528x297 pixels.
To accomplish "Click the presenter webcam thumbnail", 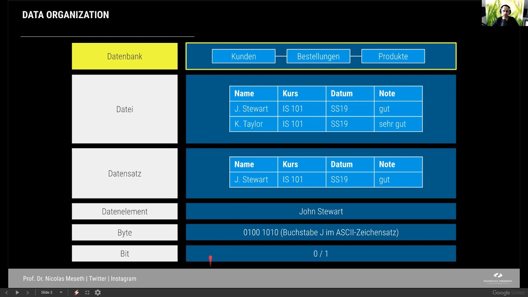I will 505,13.
